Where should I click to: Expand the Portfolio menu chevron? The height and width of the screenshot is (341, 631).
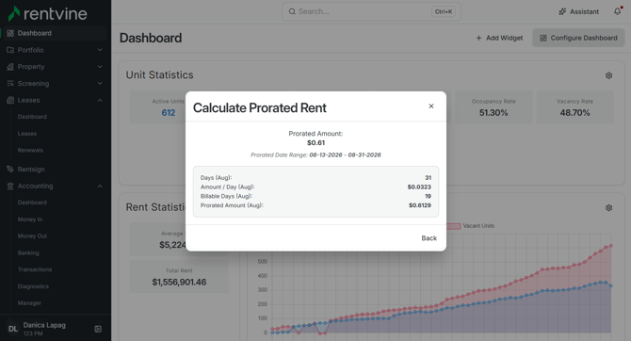pos(100,50)
